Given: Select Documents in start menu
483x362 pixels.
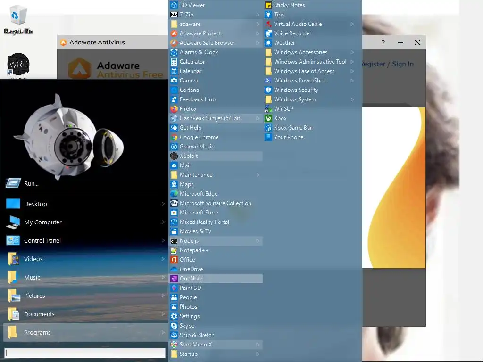Looking at the screenshot, I should 86,314.
